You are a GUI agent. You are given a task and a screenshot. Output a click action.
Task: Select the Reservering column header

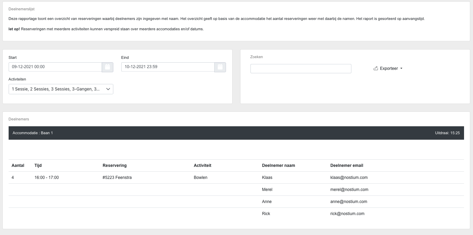click(x=114, y=165)
